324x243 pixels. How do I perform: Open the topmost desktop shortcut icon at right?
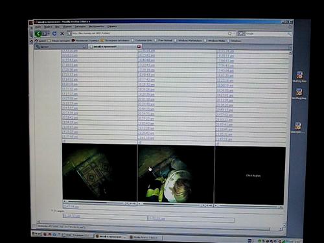pyautogui.click(x=299, y=75)
